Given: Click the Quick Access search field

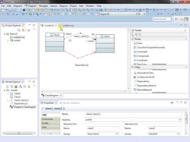Looking at the screenshot, I should pyautogui.click(x=162, y=19).
